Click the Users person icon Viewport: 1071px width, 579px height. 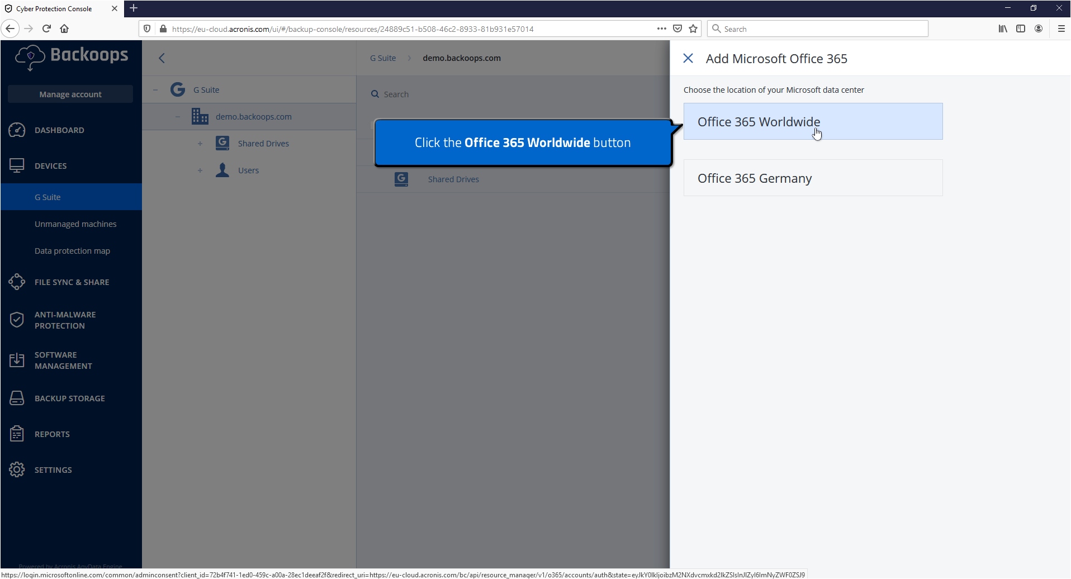click(x=222, y=170)
